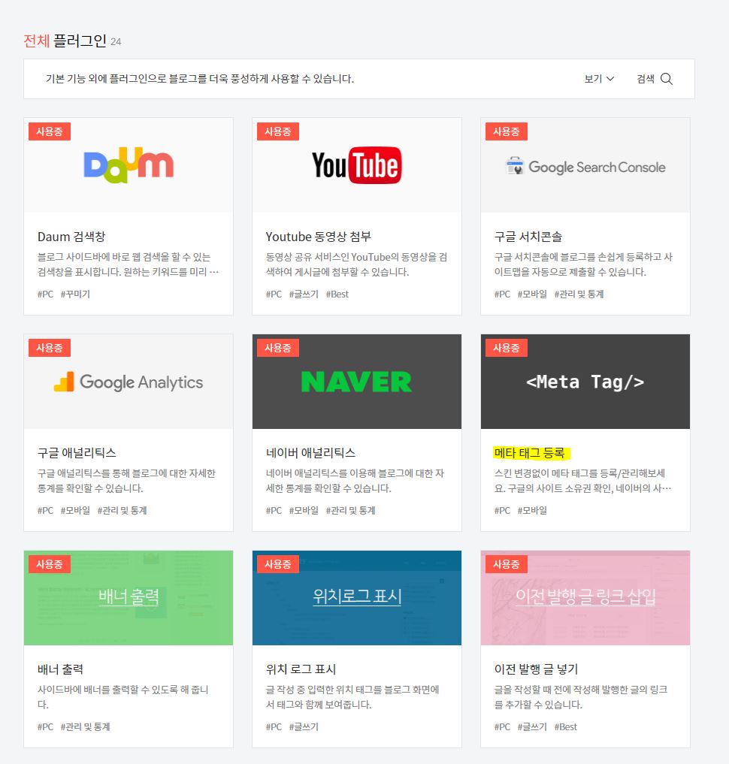Click the NAVER logo banner
The height and width of the screenshot is (764, 729).
tap(357, 382)
